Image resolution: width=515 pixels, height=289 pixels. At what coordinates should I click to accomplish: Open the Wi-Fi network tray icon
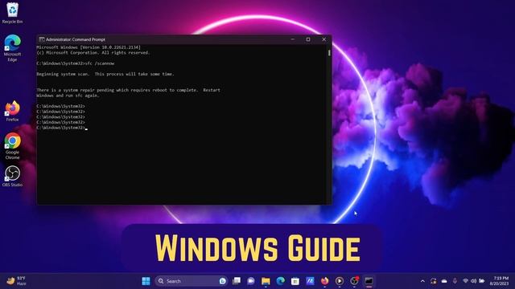465,281
